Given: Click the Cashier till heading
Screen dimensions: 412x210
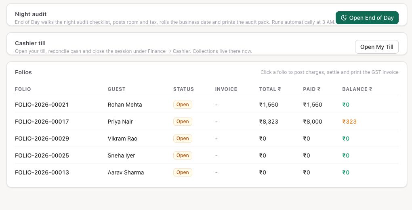Looking at the screenshot, I should (30, 43).
